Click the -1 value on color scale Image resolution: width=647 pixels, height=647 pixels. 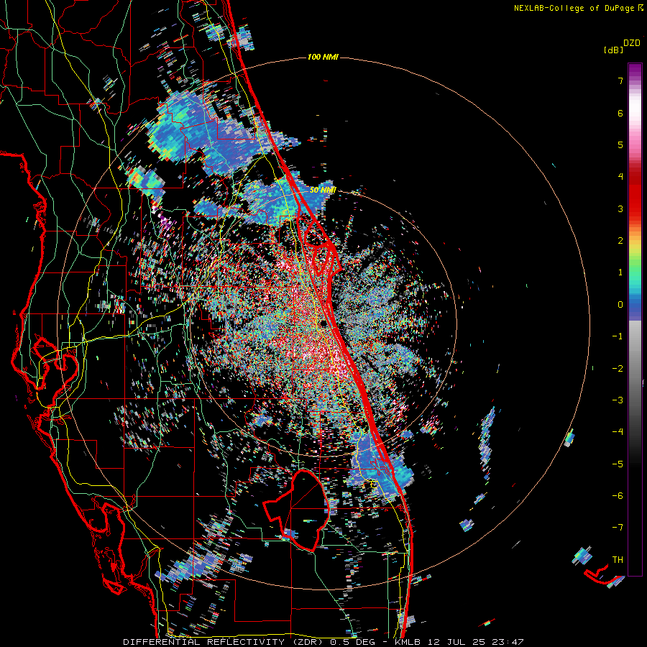click(618, 336)
